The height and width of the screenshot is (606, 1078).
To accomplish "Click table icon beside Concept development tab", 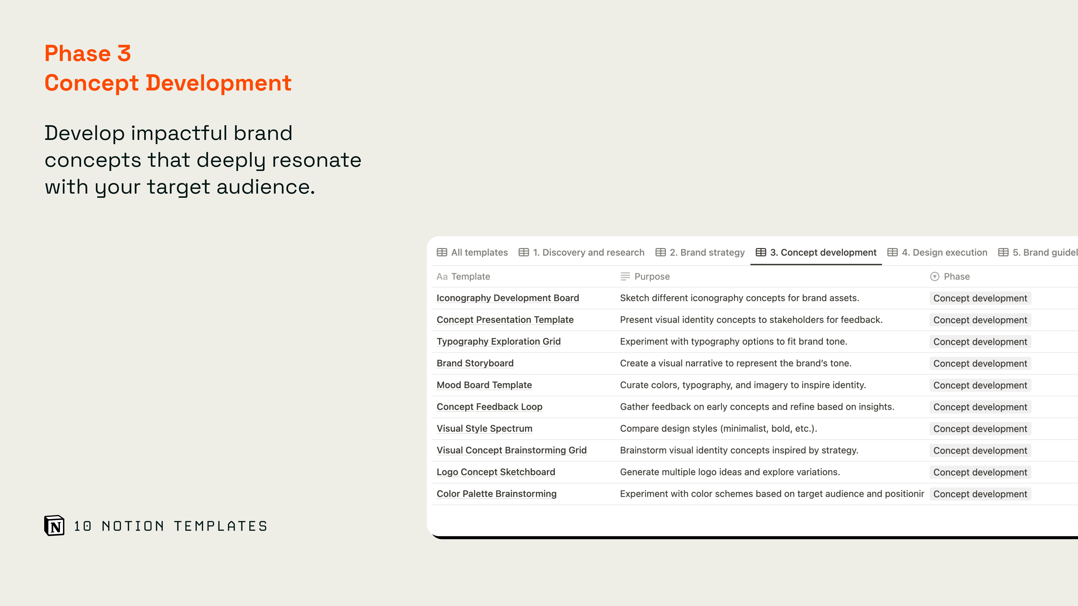I will tap(761, 252).
